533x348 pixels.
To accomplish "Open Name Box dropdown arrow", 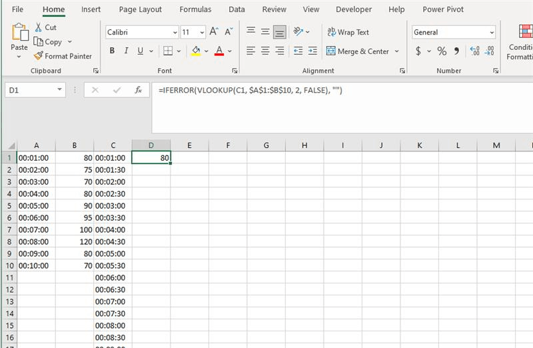I will point(59,89).
